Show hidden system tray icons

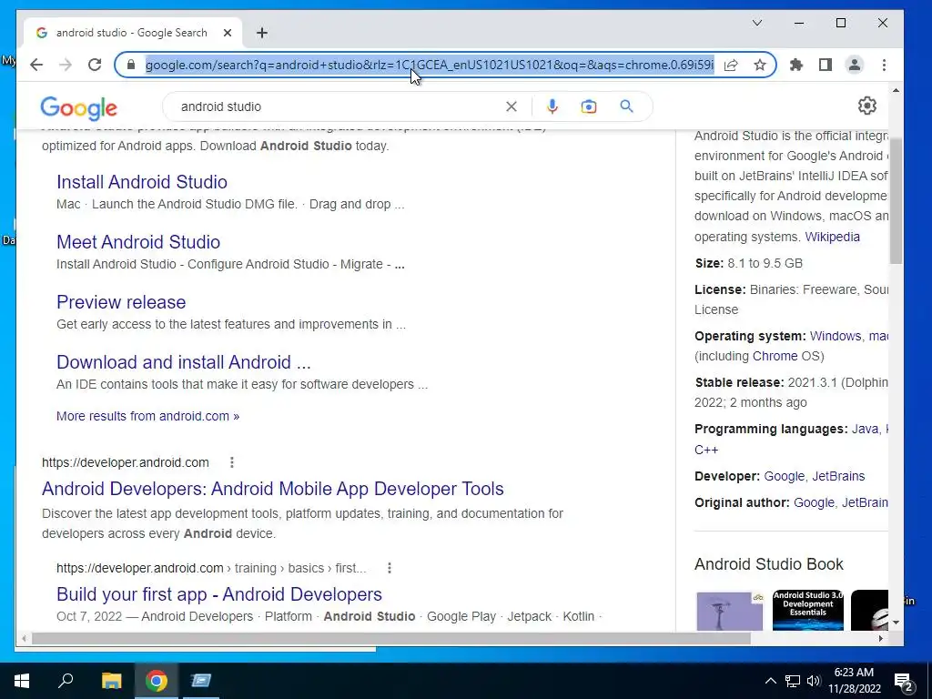(770, 681)
